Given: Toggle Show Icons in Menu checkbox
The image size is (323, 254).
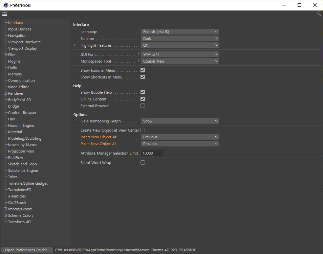Looking at the screenshot, I should [x=143, y=70].
